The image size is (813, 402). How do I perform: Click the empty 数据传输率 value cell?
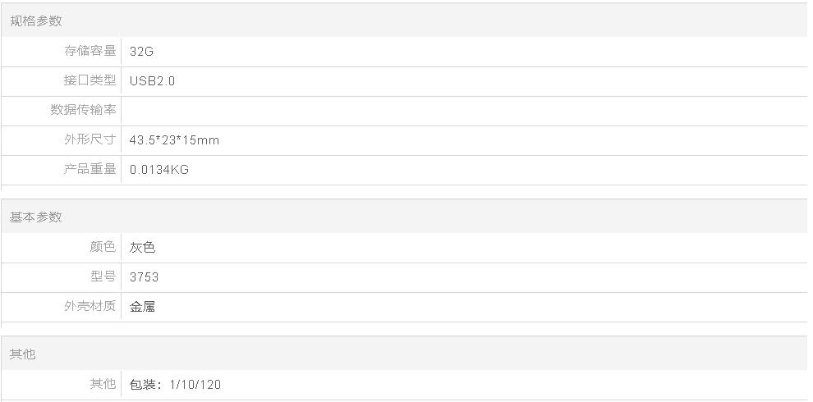pos(464,111)
